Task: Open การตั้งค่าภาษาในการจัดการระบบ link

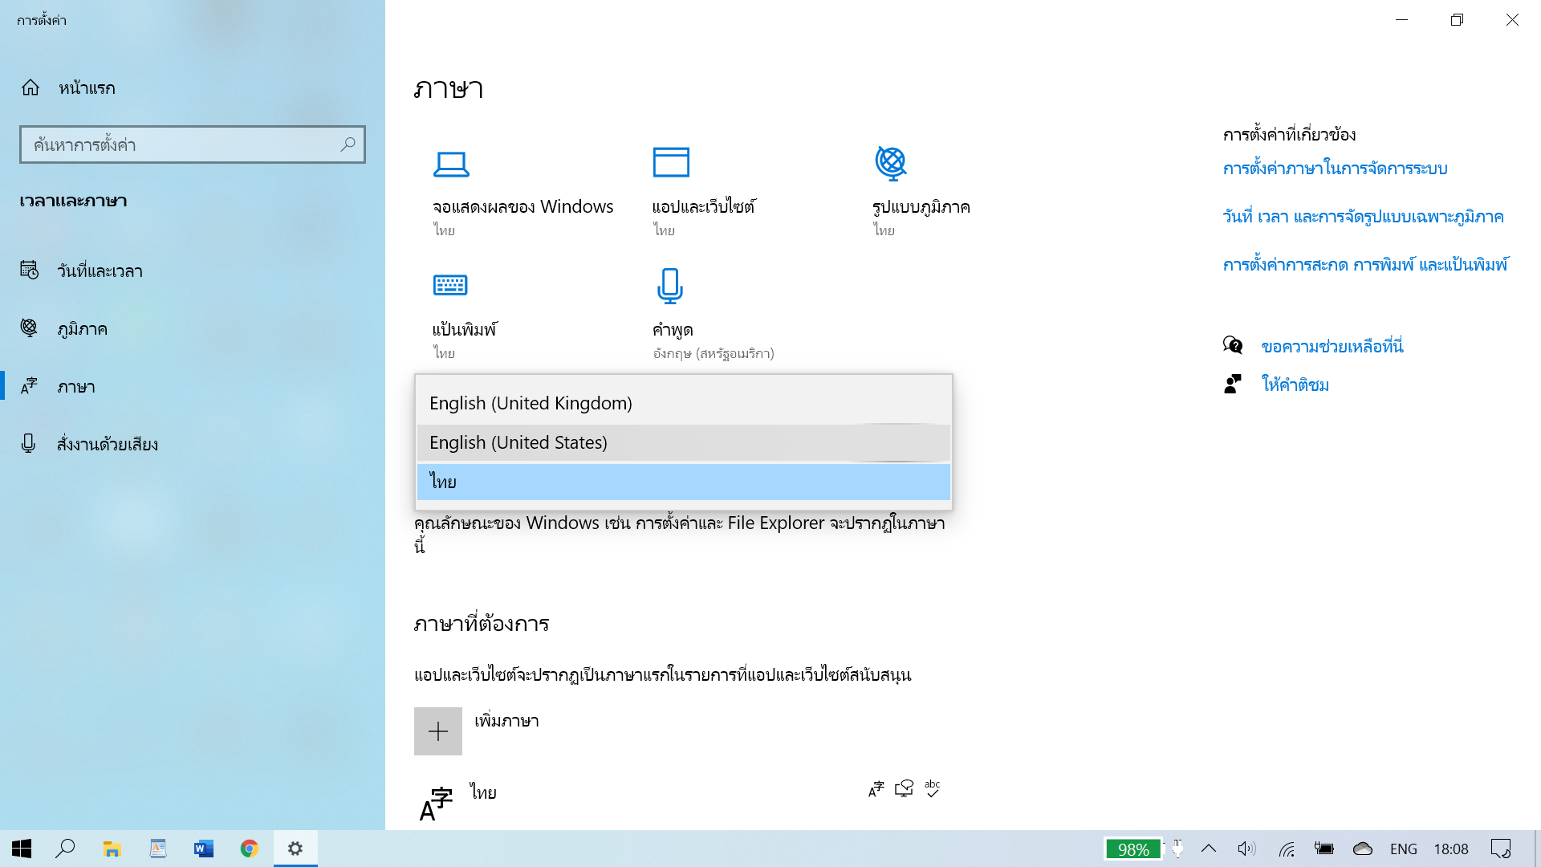Action: [1335, 169]
